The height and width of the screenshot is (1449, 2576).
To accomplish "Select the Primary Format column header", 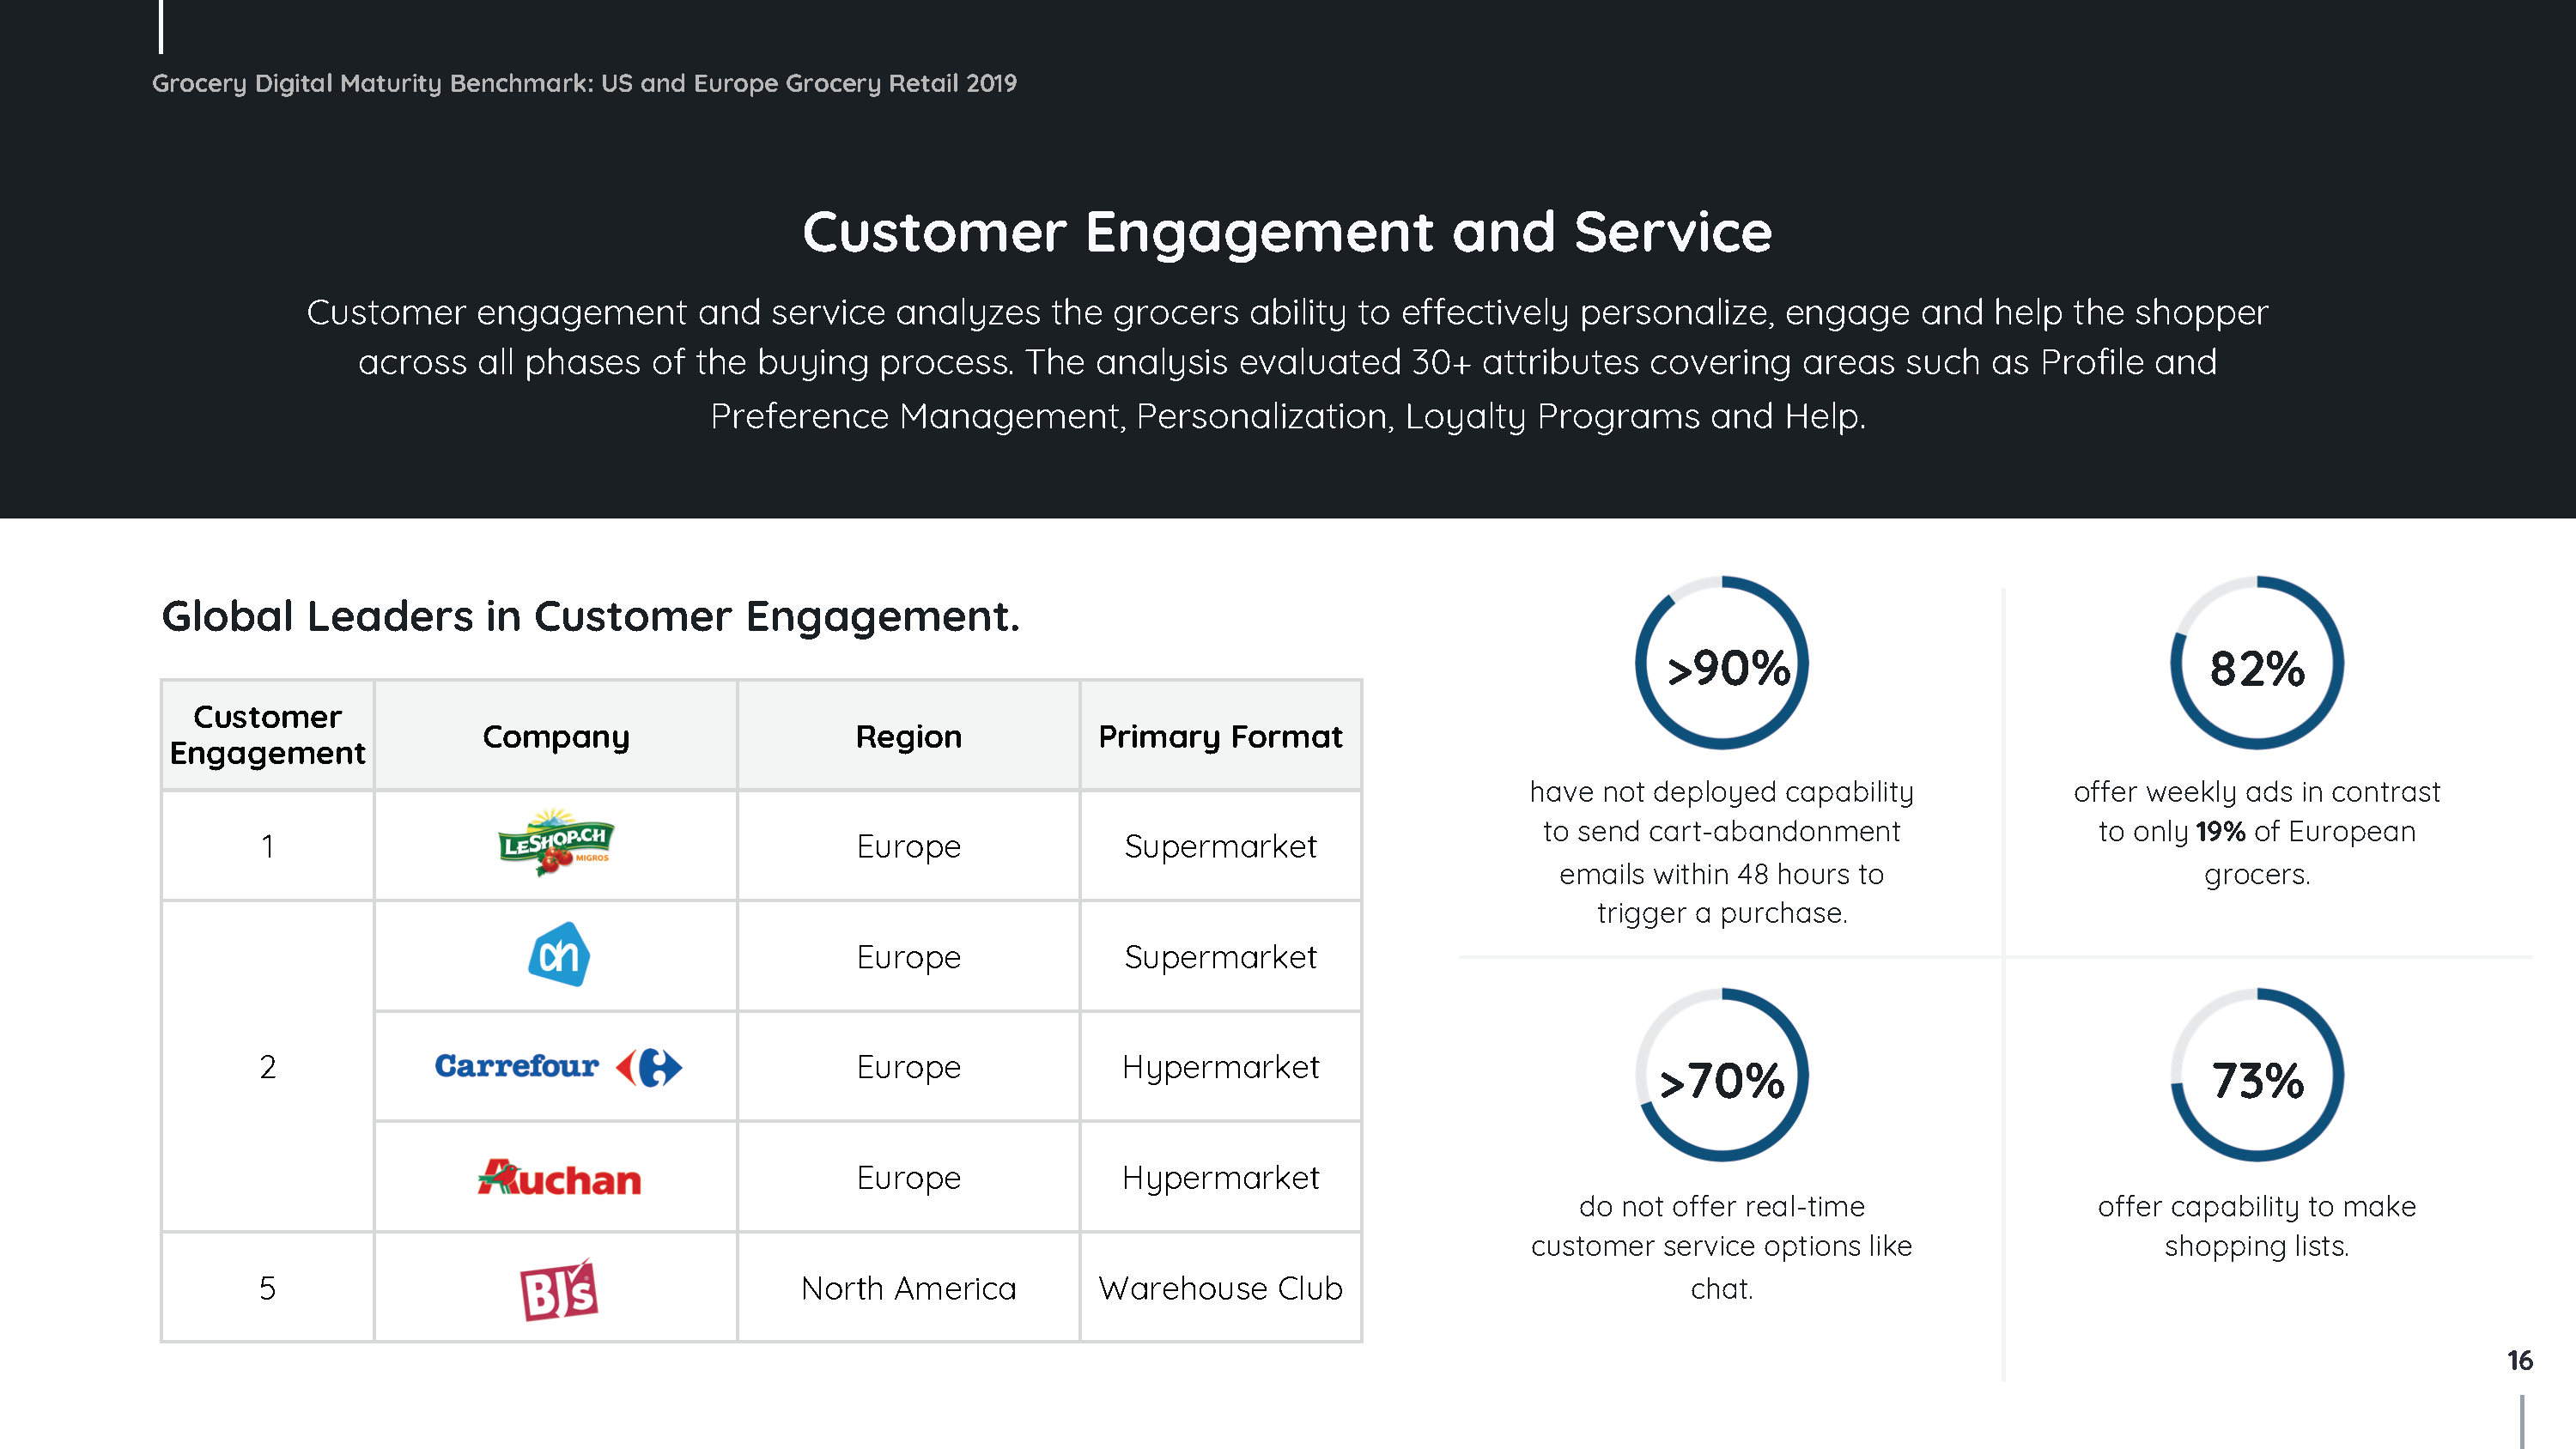I will tap(1220, 735).
